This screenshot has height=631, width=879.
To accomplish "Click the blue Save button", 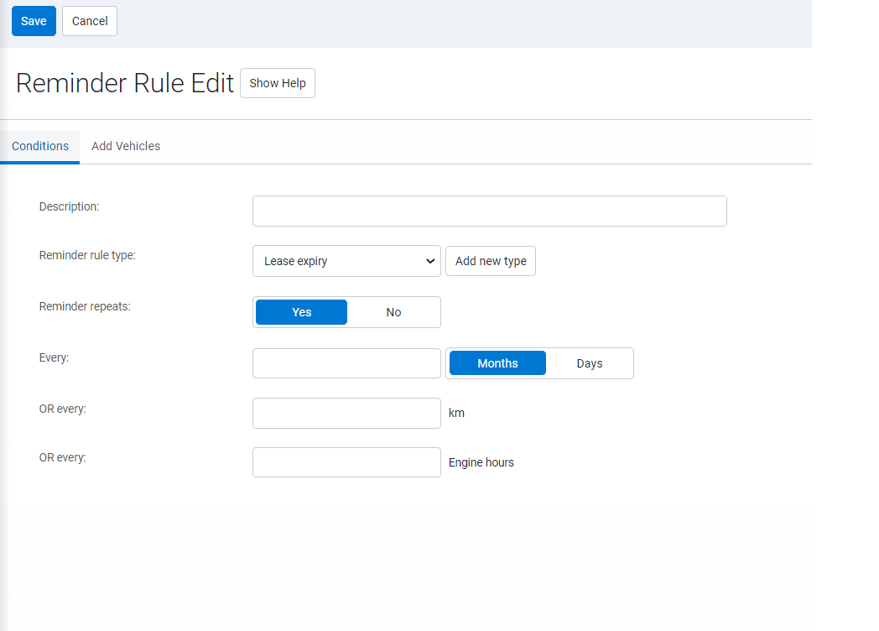I will 34,21.
